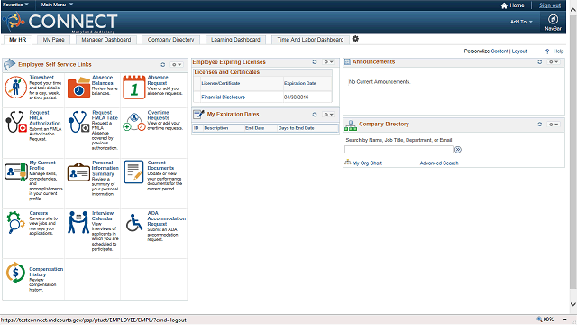This screenshot has height=325, width=577.
Task: Open the Main Menu dropdown
Action: pos(57,5)
